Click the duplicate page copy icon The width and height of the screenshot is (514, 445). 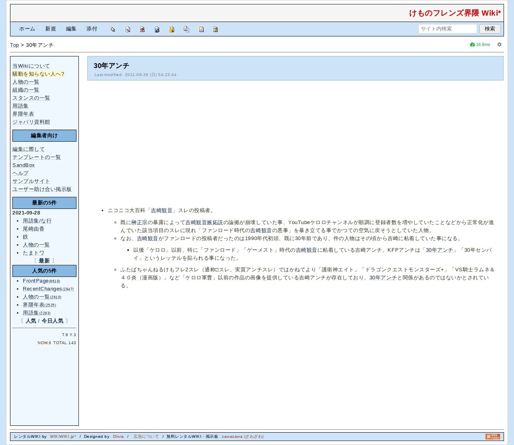186,29
